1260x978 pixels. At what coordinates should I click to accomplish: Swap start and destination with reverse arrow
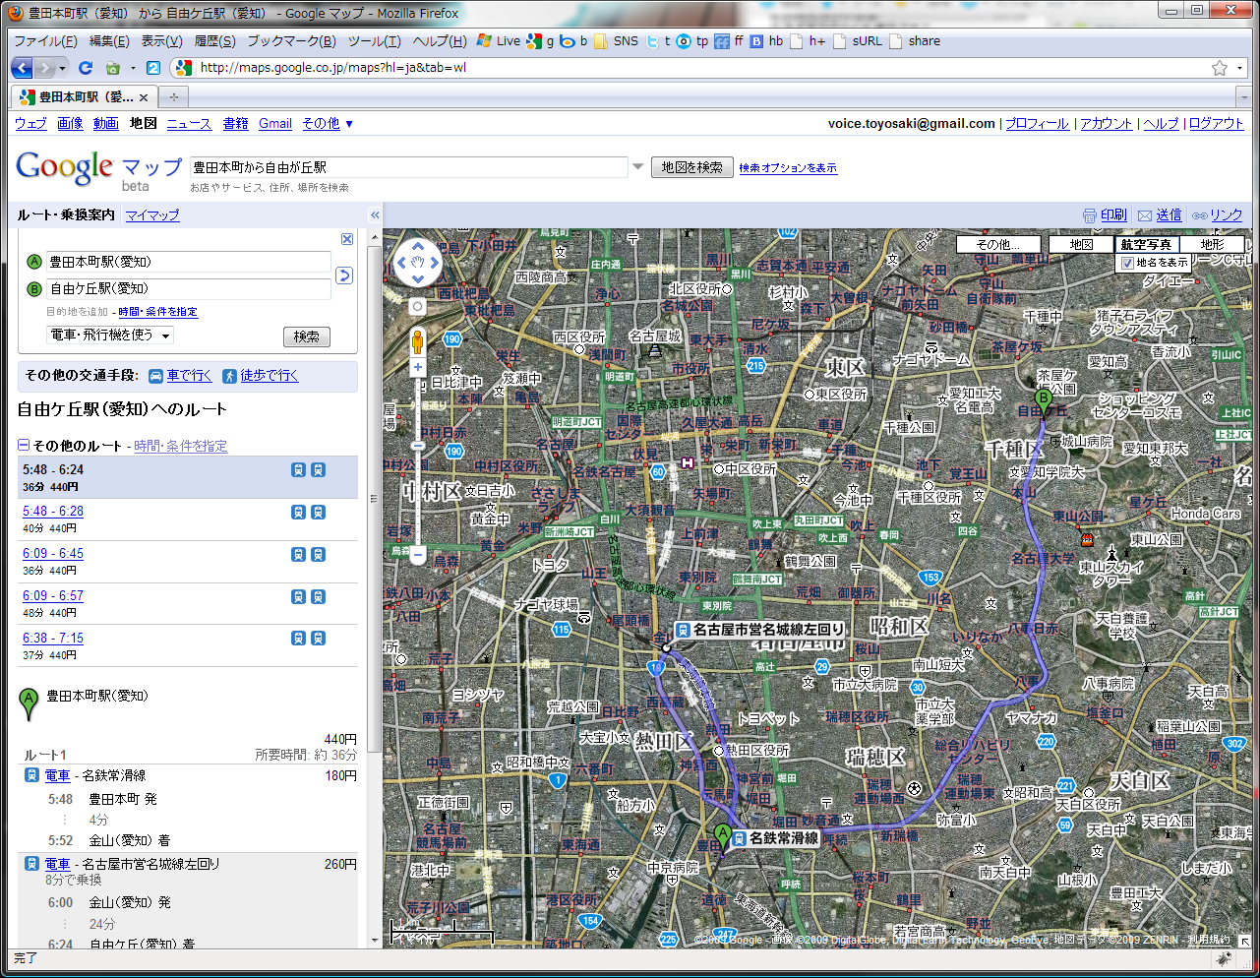pos(344,275)
